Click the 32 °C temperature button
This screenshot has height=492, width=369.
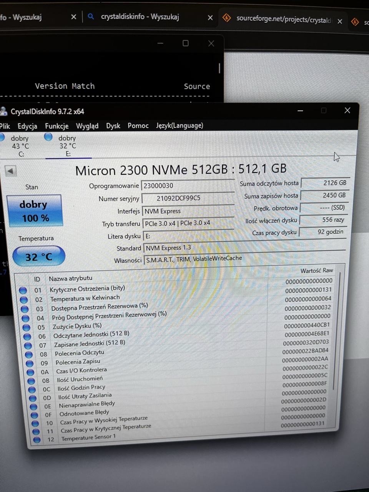tap(39, 257)
